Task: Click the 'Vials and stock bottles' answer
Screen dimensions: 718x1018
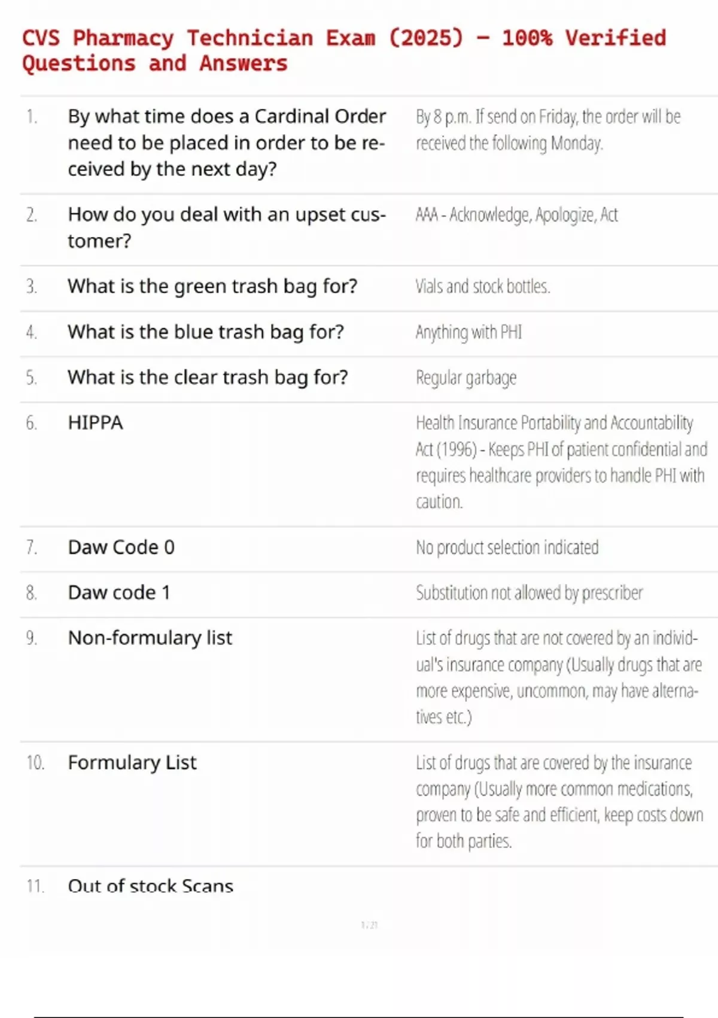Action: [482, 286]
